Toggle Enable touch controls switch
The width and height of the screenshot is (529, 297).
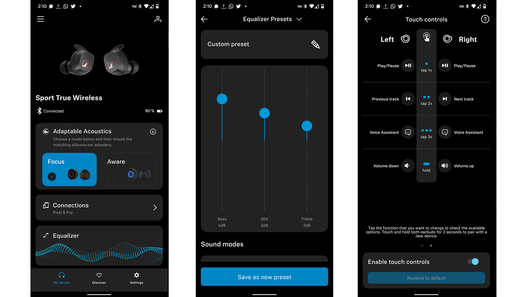point(474,261)
